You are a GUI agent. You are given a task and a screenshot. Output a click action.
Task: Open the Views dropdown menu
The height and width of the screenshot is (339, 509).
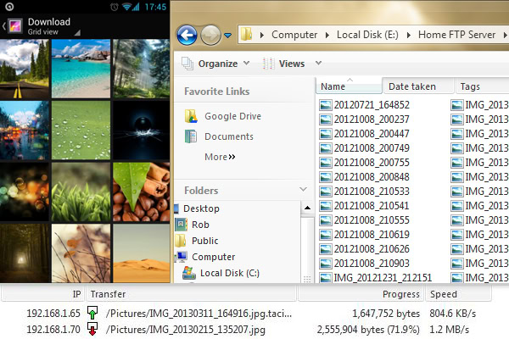pos(291,64)
